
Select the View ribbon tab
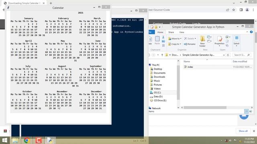[182, 32]
